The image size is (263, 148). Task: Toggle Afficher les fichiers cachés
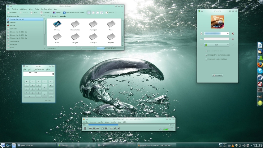(x=74, y=12)
